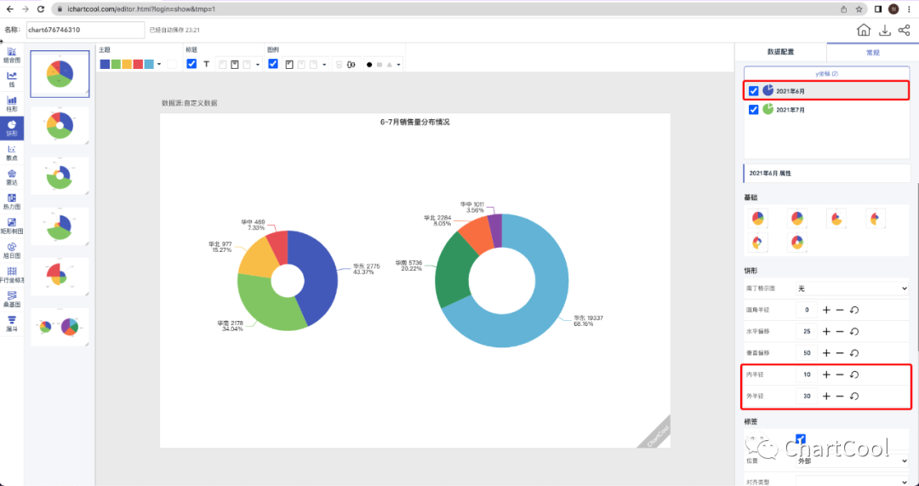
Task: Increase 内半径 with plus button
Action: coord(826,375)
